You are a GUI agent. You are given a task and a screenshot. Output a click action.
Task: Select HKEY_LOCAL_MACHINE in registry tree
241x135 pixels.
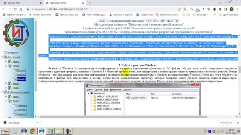[x=108, y=103]
